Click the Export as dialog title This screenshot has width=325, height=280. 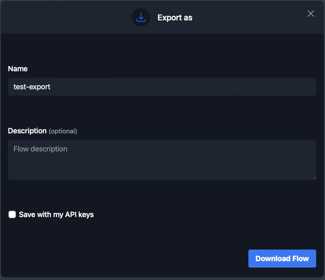175,18
